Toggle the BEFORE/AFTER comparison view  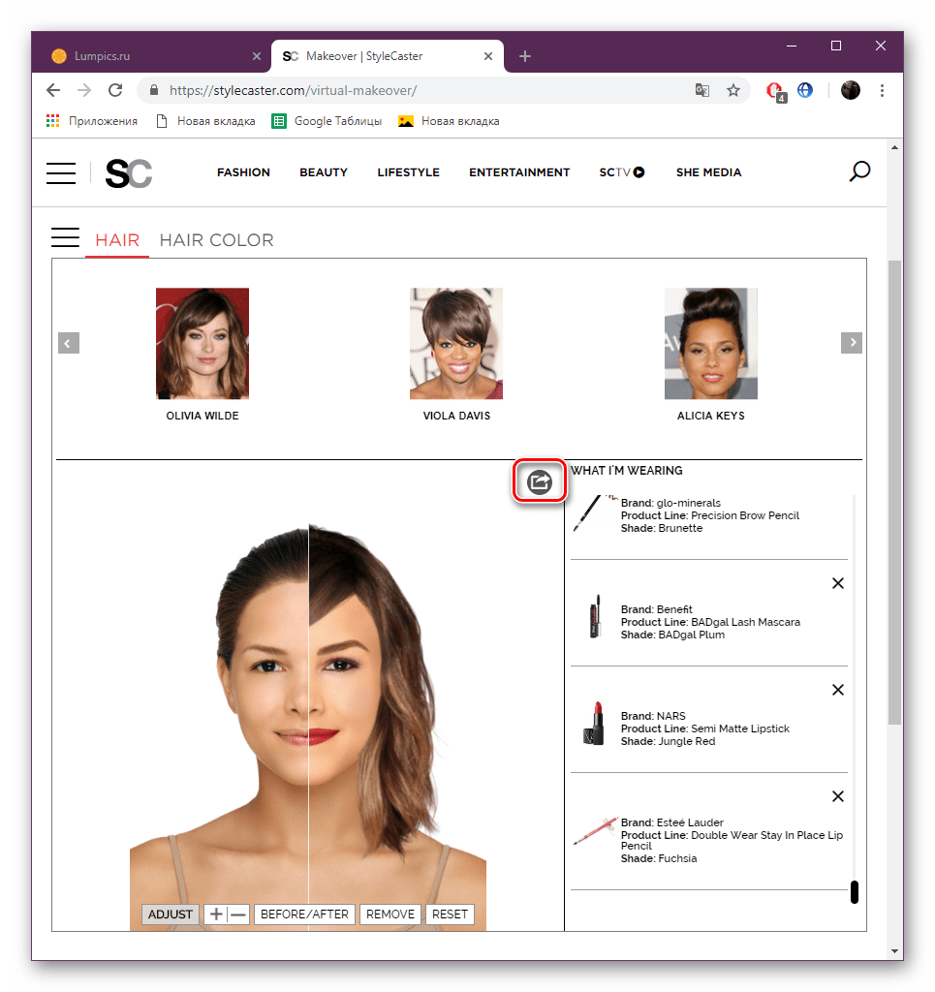304,914
